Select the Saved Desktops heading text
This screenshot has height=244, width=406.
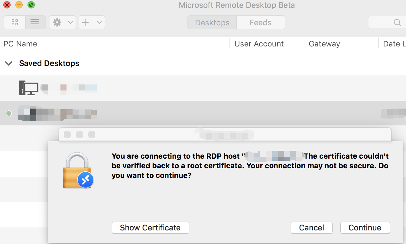[x=49, y=63]
